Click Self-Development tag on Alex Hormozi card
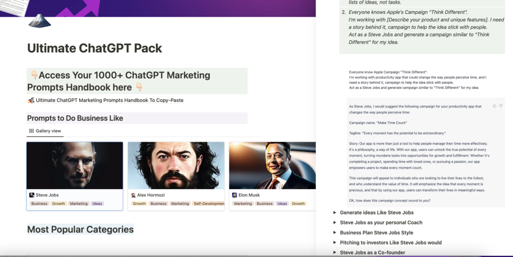Screen dimensions: 513x257 (208, 203)
